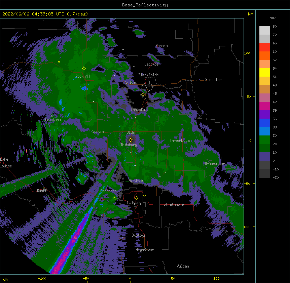Image resolution: width=290 pixels, height=283 pixels.
Task: Click the HighRiver label
Action: click(x=145, y=250)
